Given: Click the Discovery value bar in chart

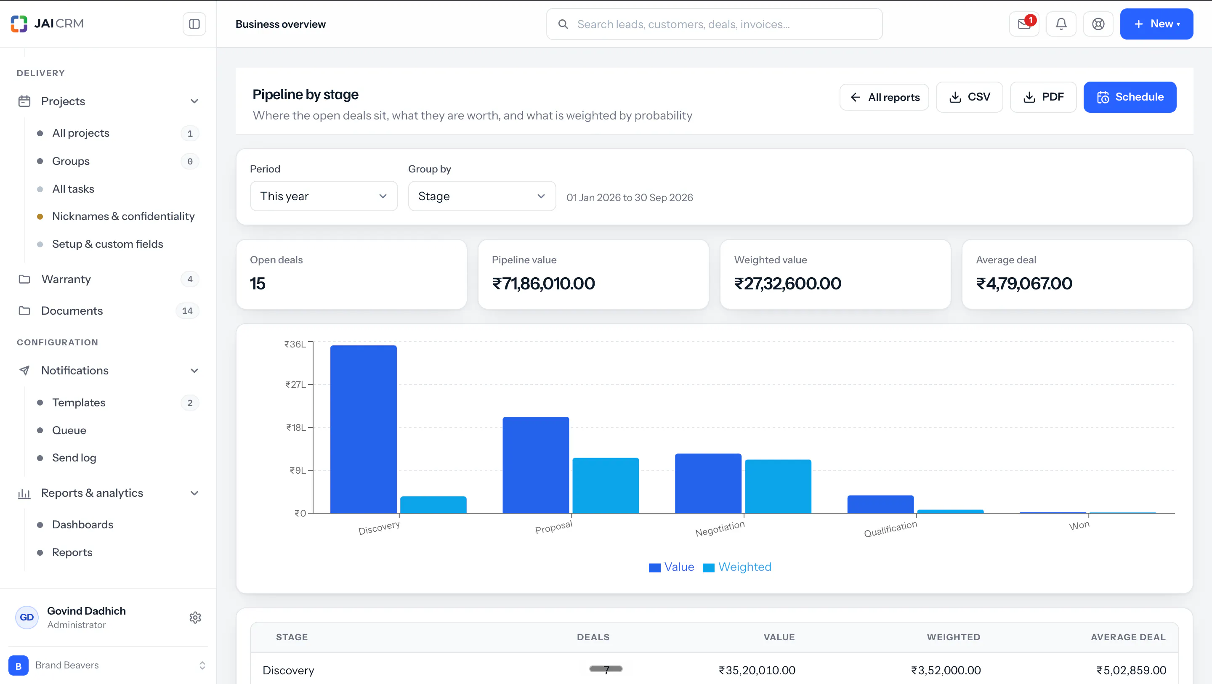Looking at the screenshot, I should (x=363, y=429).
